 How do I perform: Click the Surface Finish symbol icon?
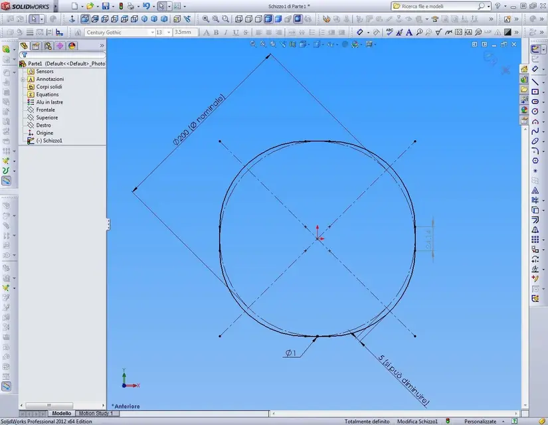pyautogui.click(x=438, y=32)
